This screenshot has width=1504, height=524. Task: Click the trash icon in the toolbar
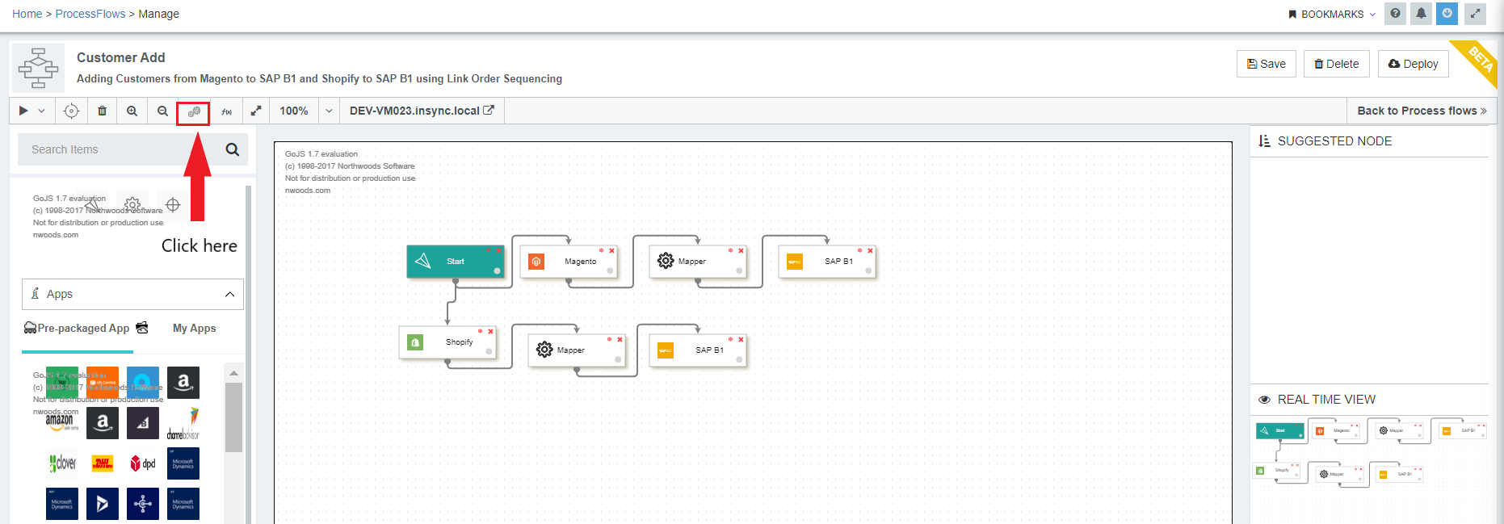tap(102, 111)
